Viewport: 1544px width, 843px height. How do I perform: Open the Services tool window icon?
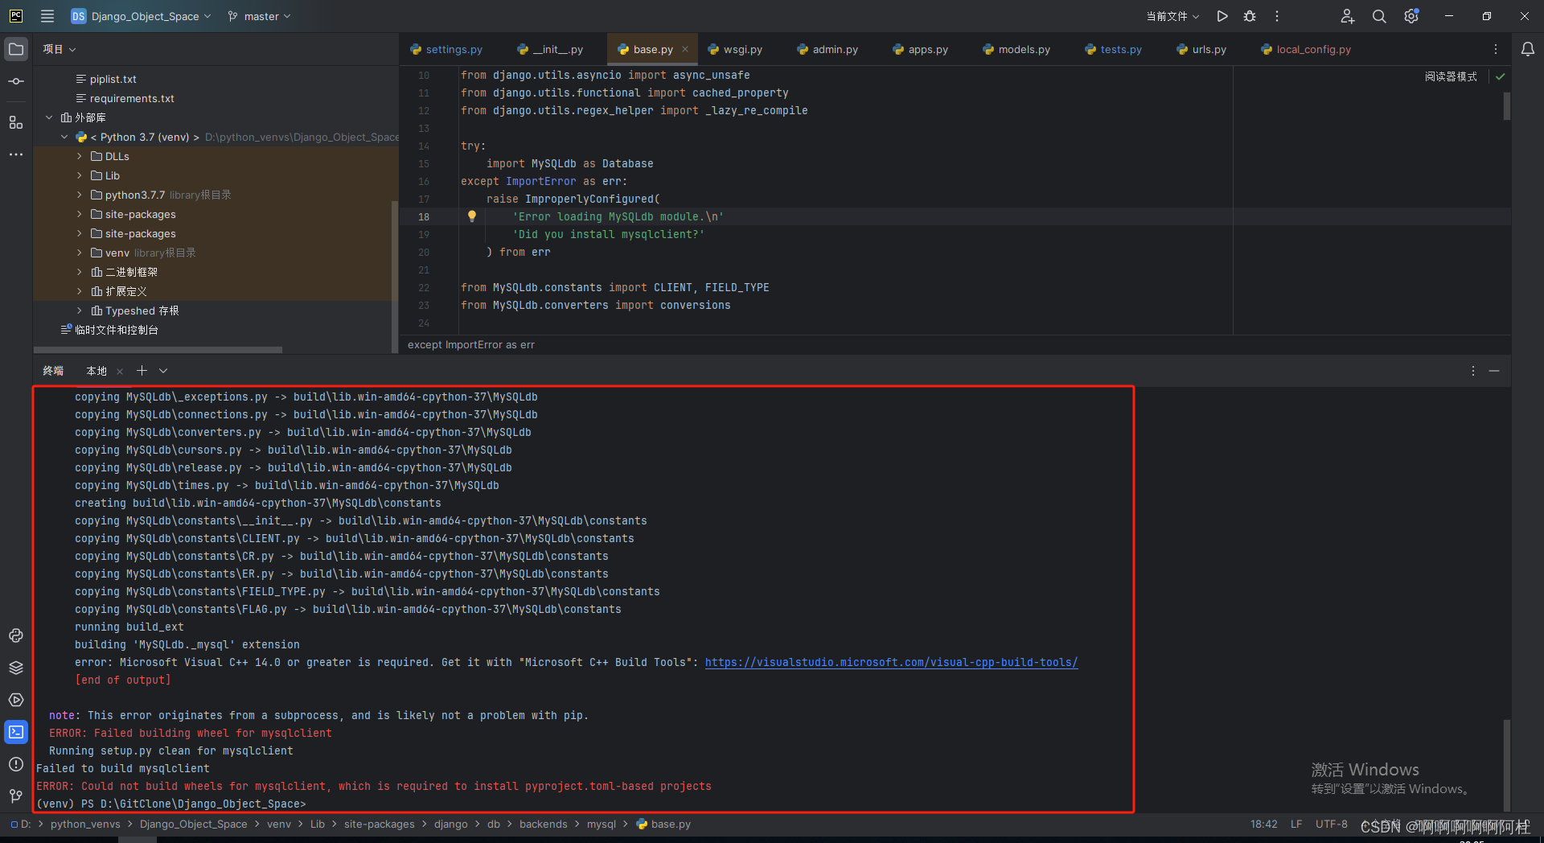[x=16, y=700]
